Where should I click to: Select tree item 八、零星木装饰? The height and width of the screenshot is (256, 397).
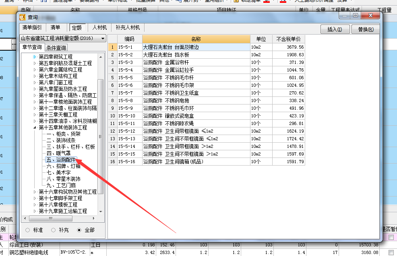pos(63,179)
